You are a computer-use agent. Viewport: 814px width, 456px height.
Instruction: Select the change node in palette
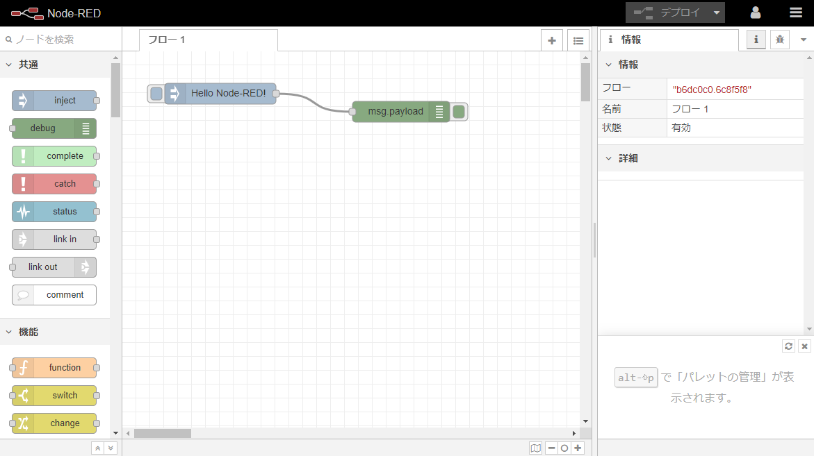54,423
